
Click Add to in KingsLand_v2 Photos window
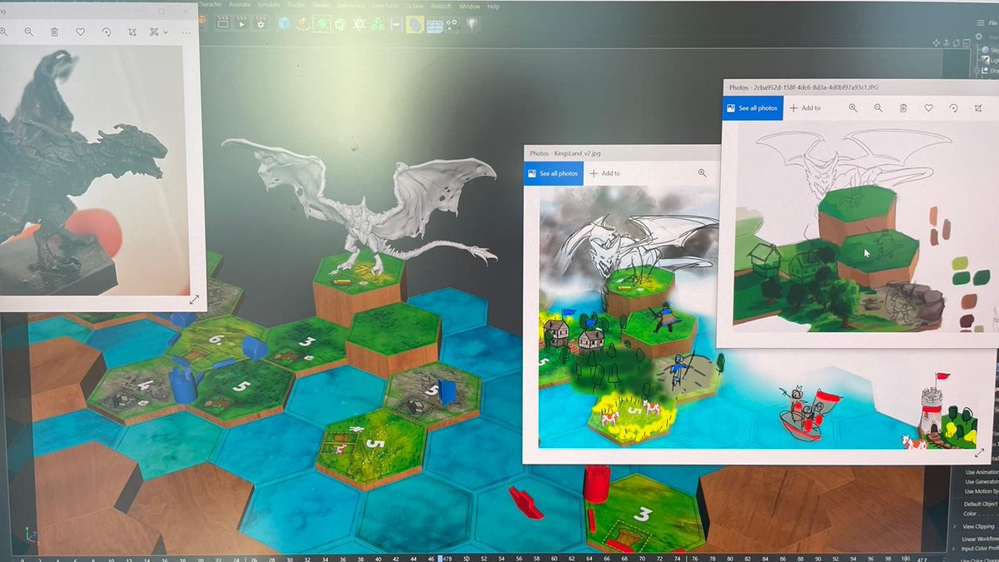(x=605, y=173)
